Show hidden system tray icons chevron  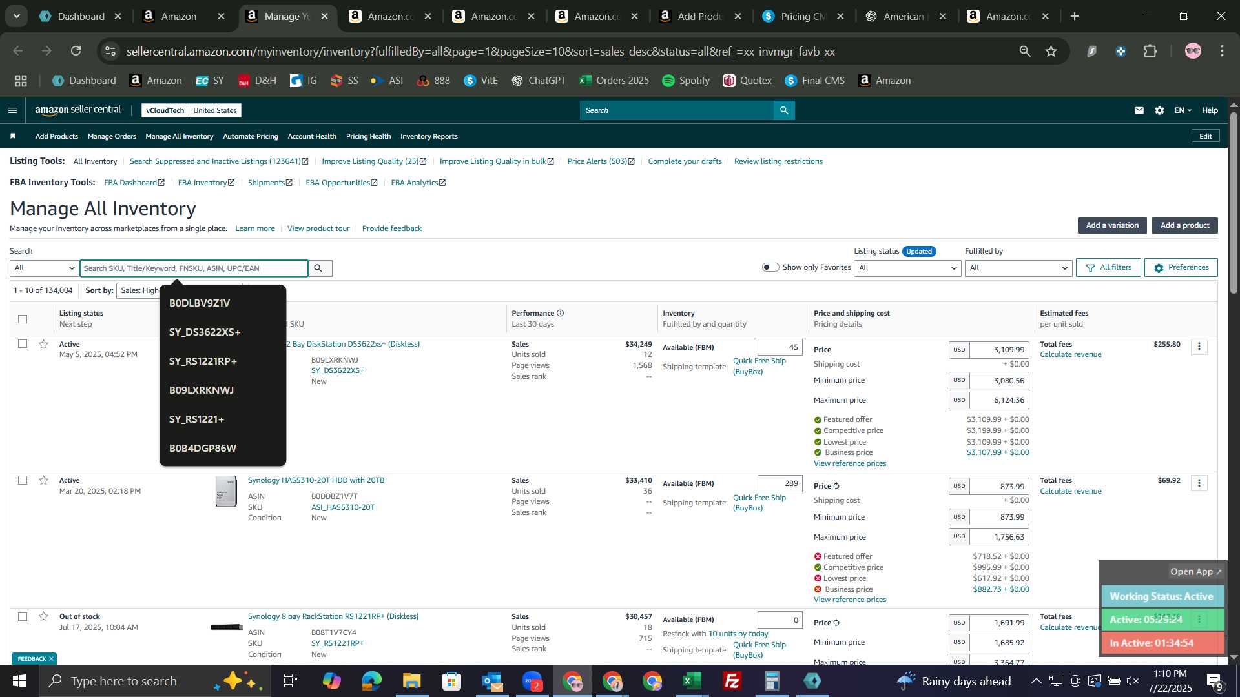tap(1036, 681)
